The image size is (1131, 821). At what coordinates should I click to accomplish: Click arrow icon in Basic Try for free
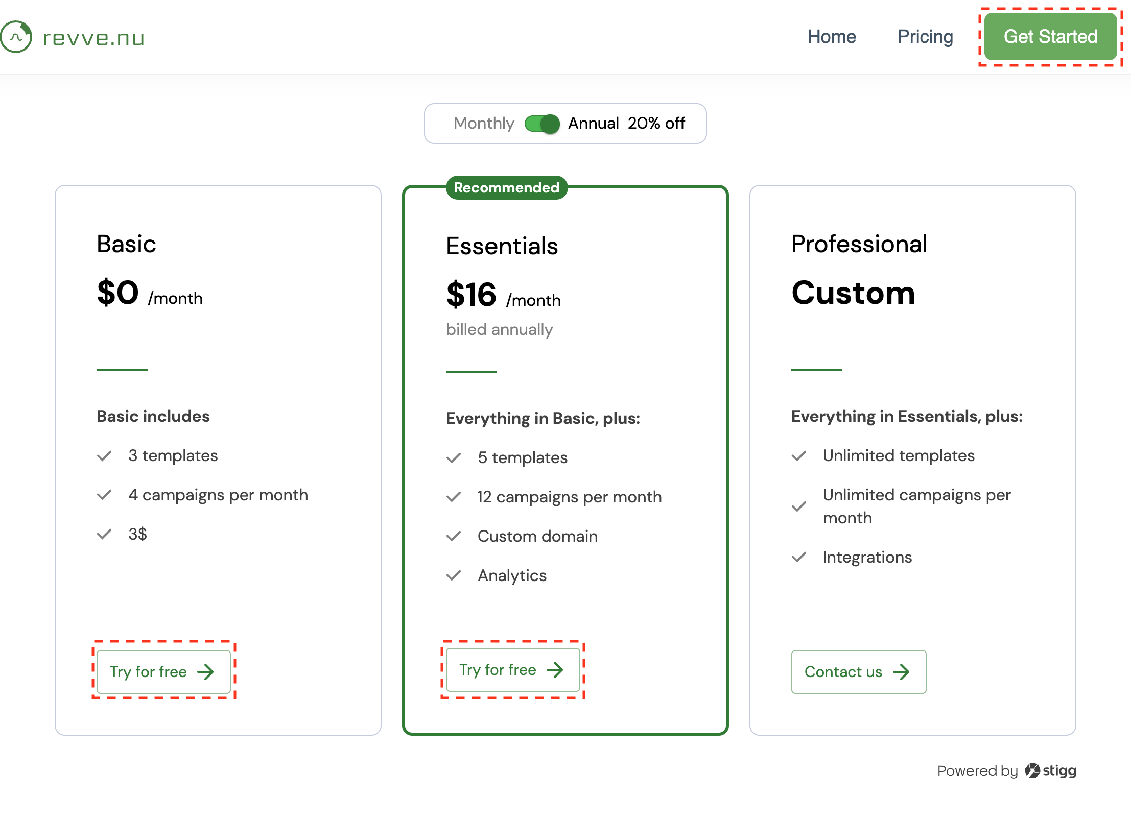[206, 672]
